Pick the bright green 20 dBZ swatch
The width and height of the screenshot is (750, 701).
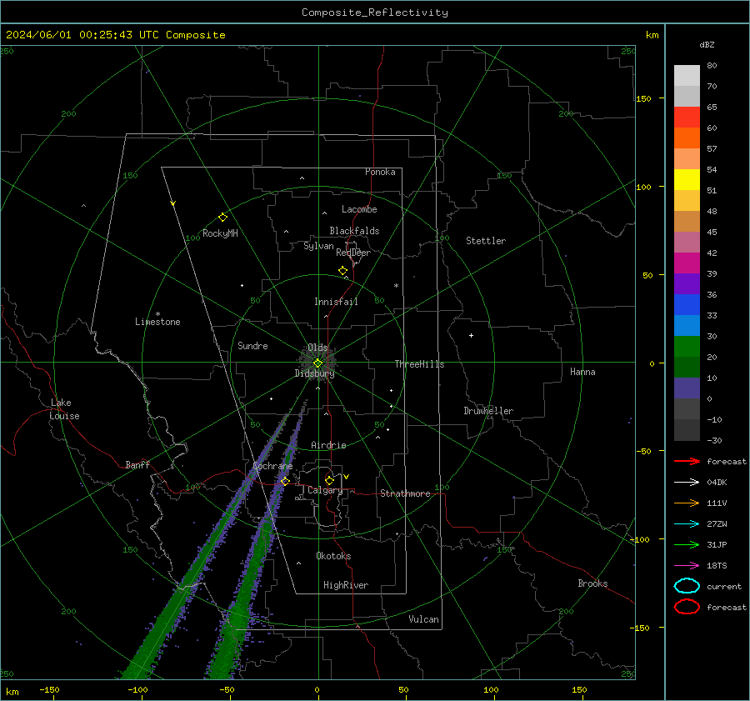pos(687,347)
